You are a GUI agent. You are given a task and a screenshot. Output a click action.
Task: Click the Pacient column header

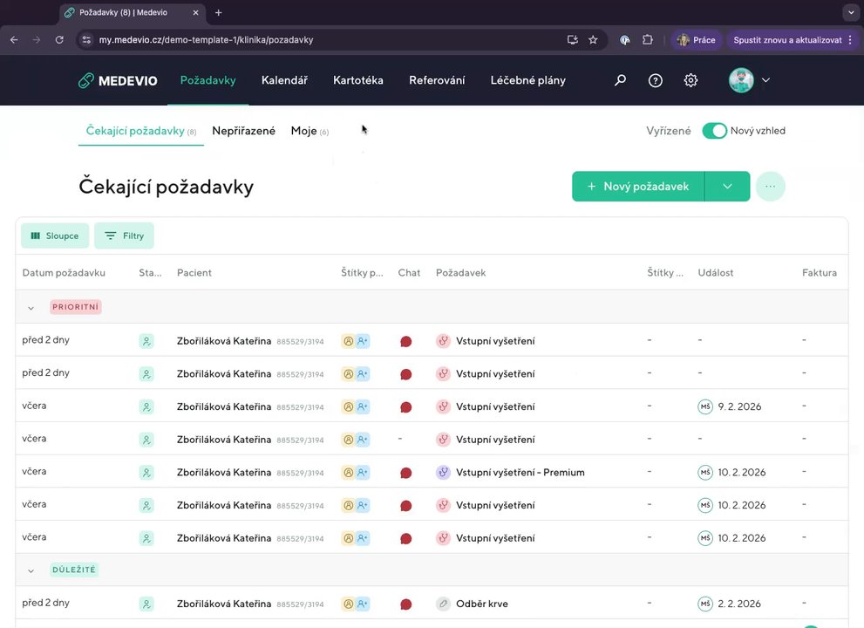tap(194, 273)
